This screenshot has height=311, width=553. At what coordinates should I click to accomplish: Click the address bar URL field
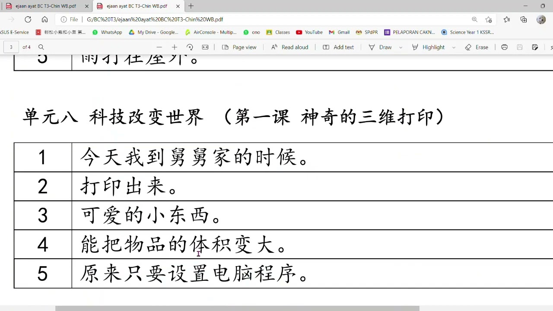coord(276,19)
